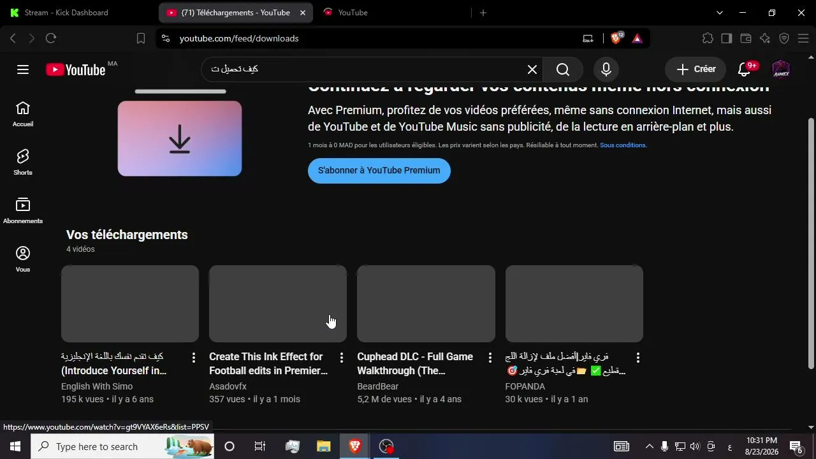Image resolution: width=816 pixels, height=459 pixels.
Task: Open the FOPANDA channel link
Action: (x=525, y=386)
